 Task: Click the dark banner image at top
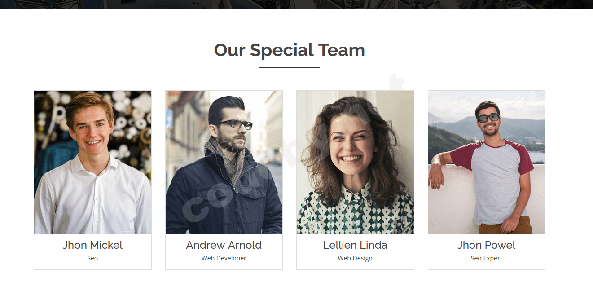click(296, 4)
